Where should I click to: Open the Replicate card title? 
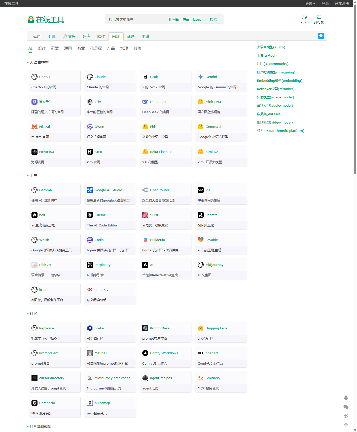[x=47, y=328]
